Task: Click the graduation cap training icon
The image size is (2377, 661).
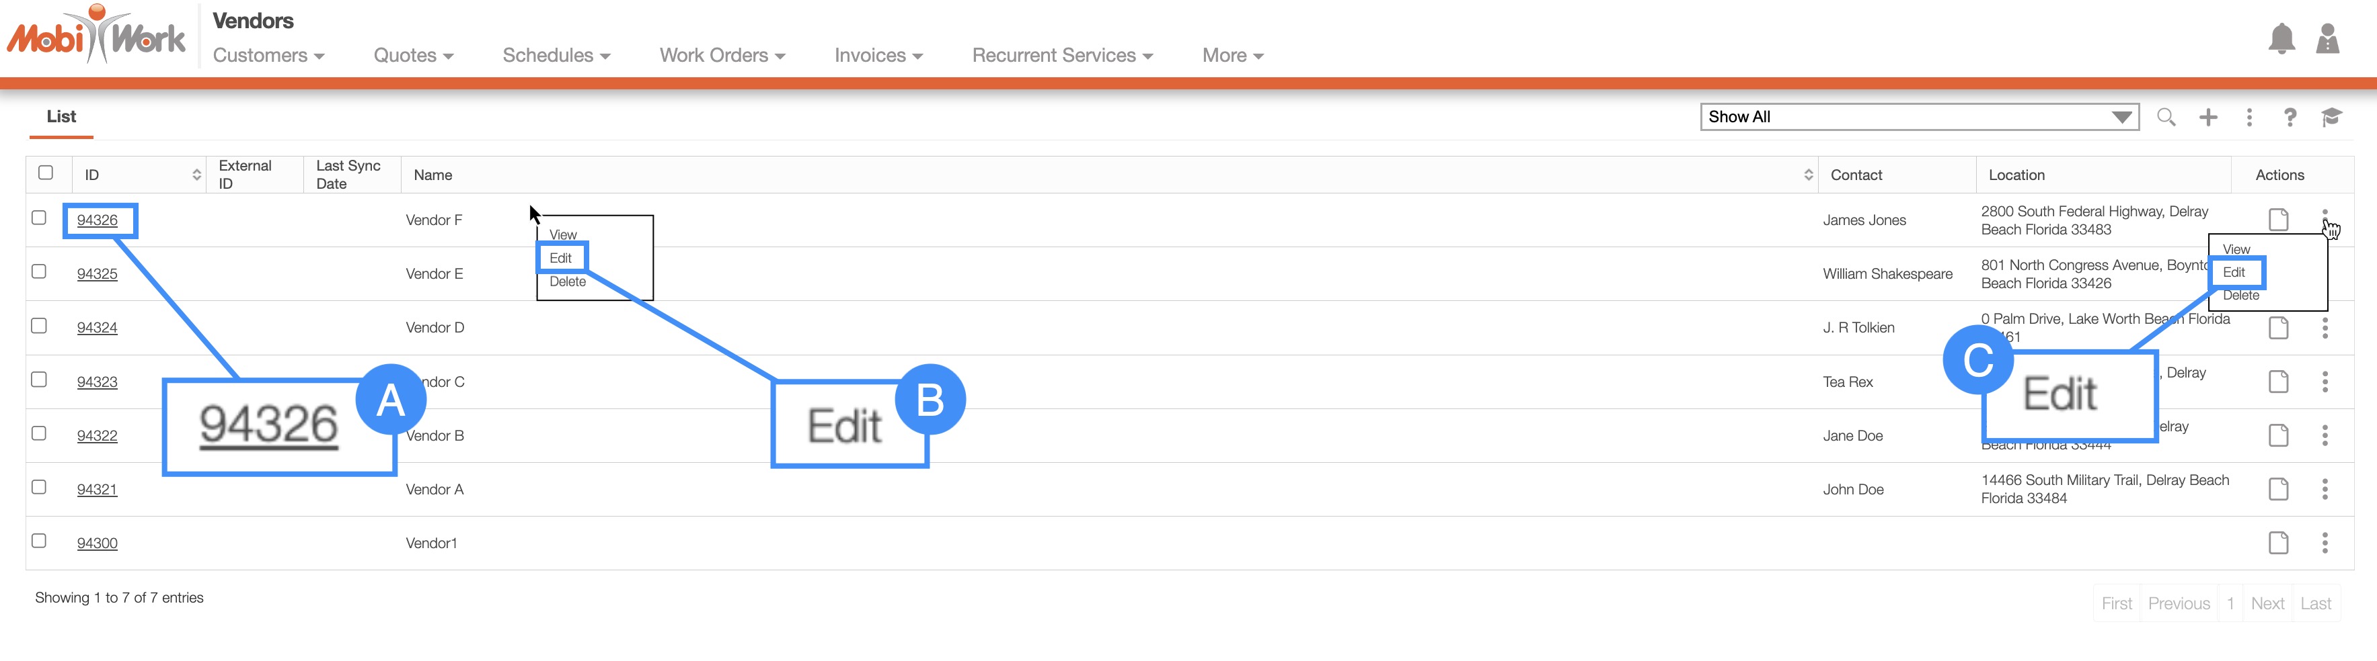Action: (x=2331, y=117)
